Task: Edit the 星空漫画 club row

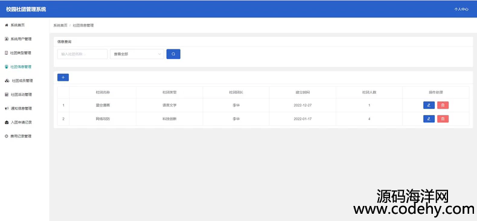Action: tap(429, 105)
